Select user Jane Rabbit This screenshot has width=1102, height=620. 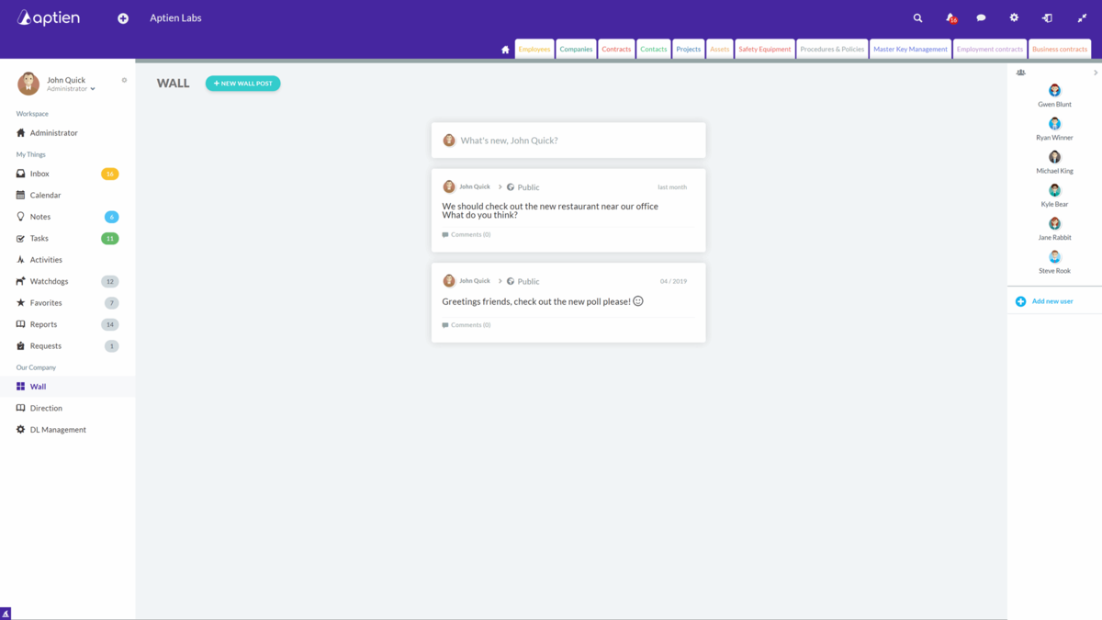(1054, 229)
